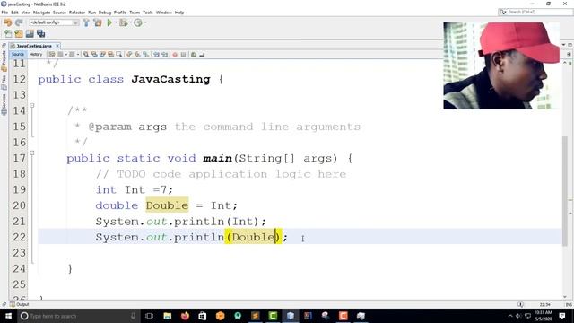Click the Save All icon
Image resolution: width=574 pixels, height=323 pixels.
tap(40, 34)
